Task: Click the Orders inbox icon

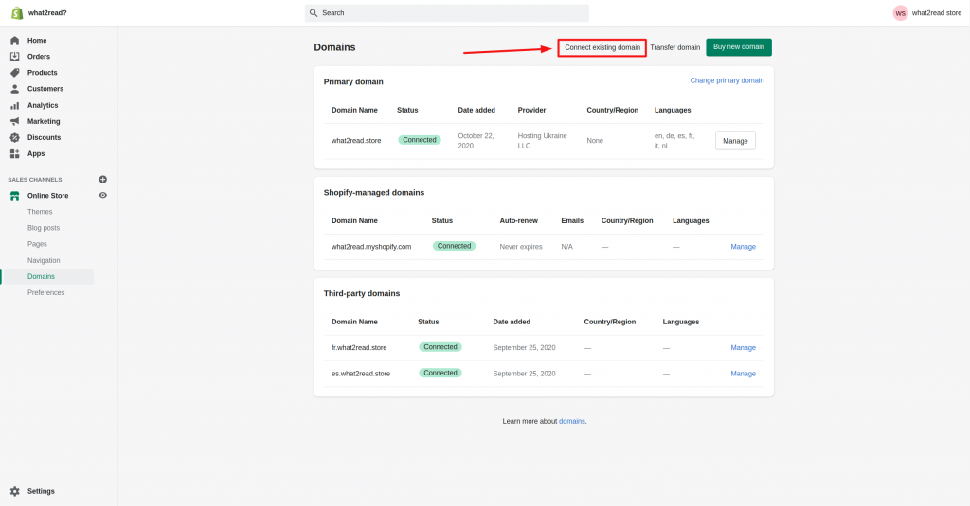Action: (x=15, y=56)
